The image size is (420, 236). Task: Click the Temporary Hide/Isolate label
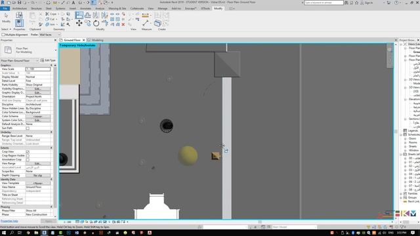[77, 45]
